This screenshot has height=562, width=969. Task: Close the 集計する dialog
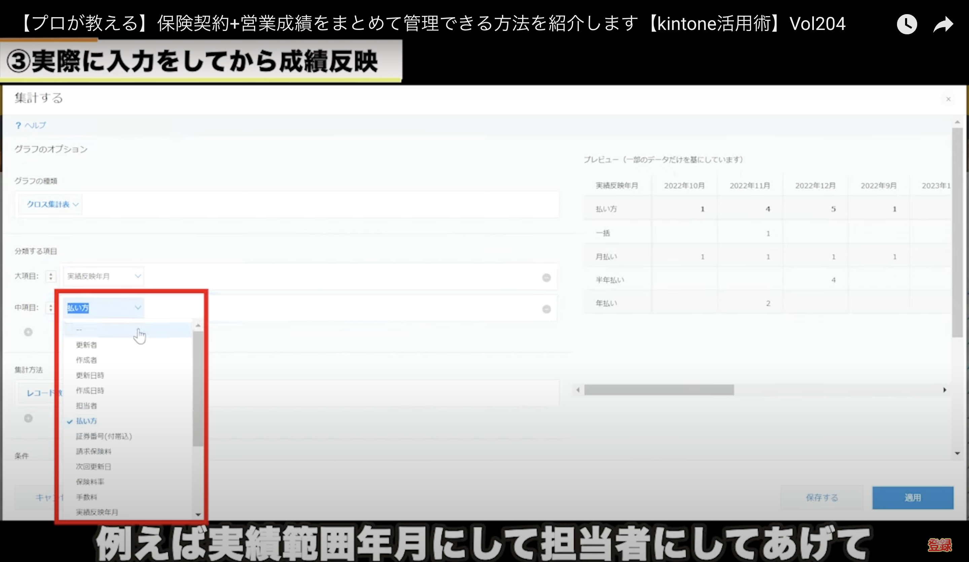click(948, 99)
